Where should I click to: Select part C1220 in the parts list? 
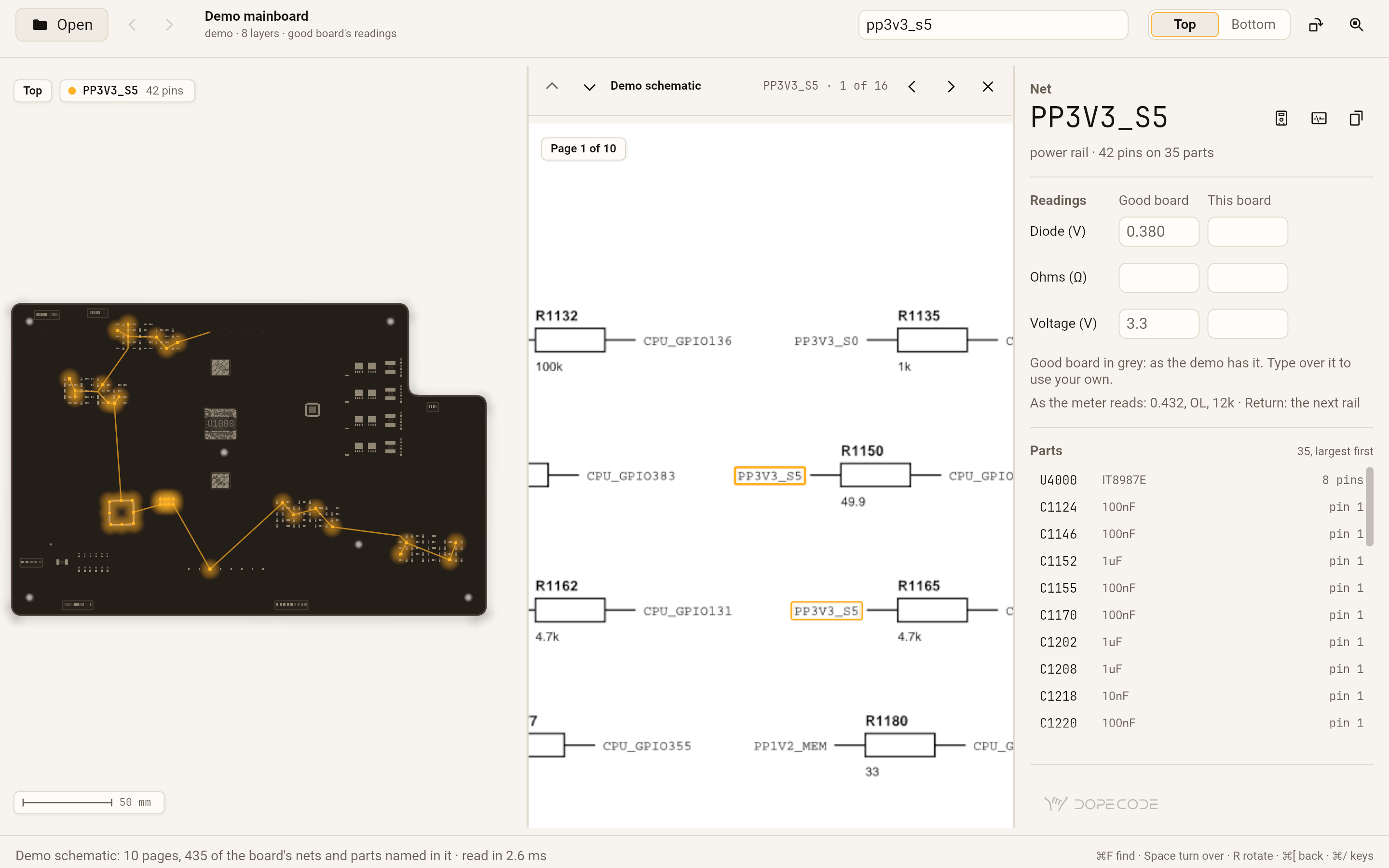(x=1201, y=723)
